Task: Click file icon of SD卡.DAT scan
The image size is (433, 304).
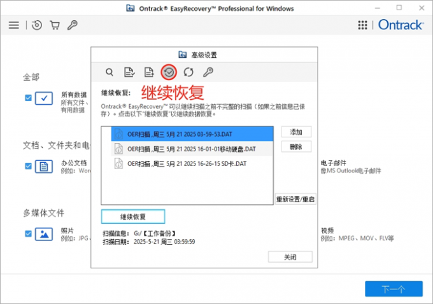Action: coord(118,163)
